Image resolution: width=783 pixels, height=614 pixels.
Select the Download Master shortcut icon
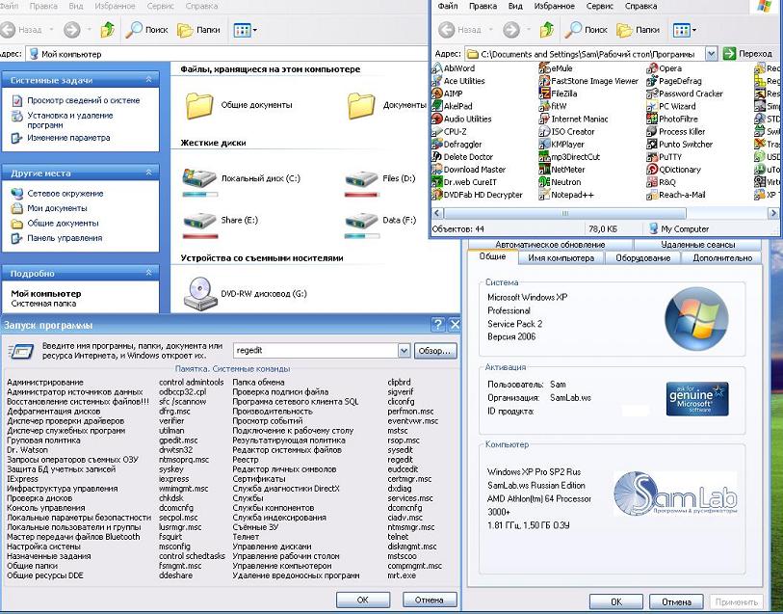click(437, 170)
